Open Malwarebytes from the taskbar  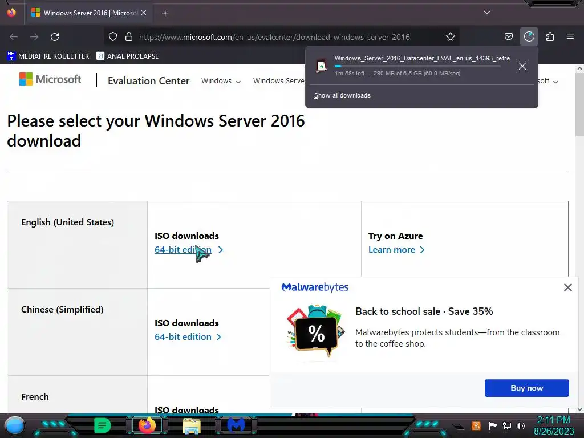pos(236,425)
